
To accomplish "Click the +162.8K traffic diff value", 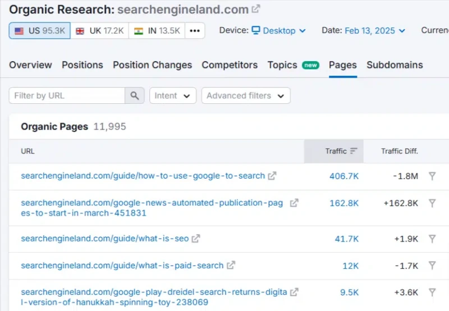I will [401, 203].
